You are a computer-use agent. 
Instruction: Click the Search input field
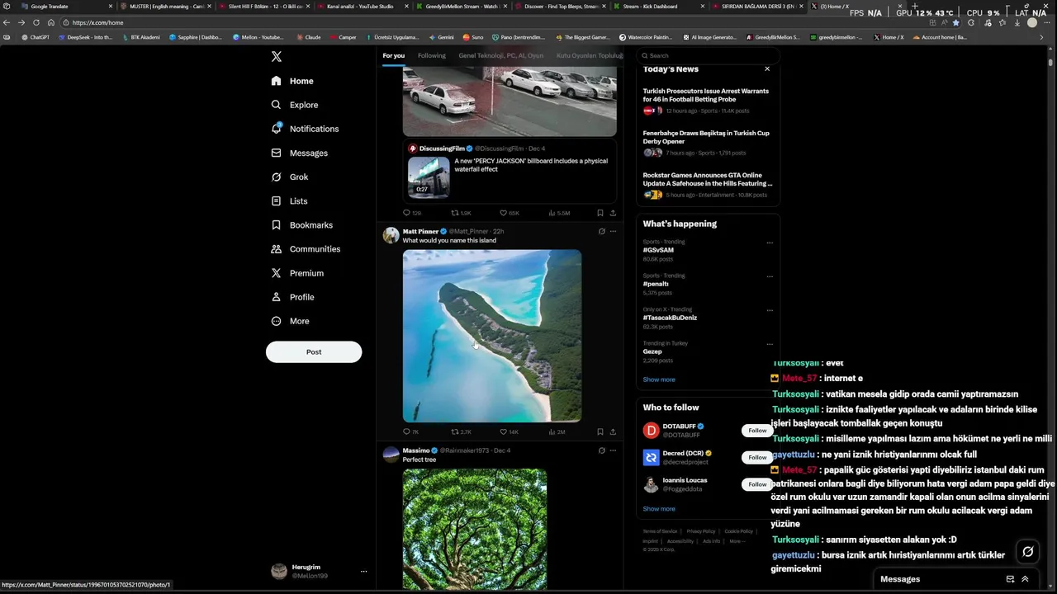709,56
